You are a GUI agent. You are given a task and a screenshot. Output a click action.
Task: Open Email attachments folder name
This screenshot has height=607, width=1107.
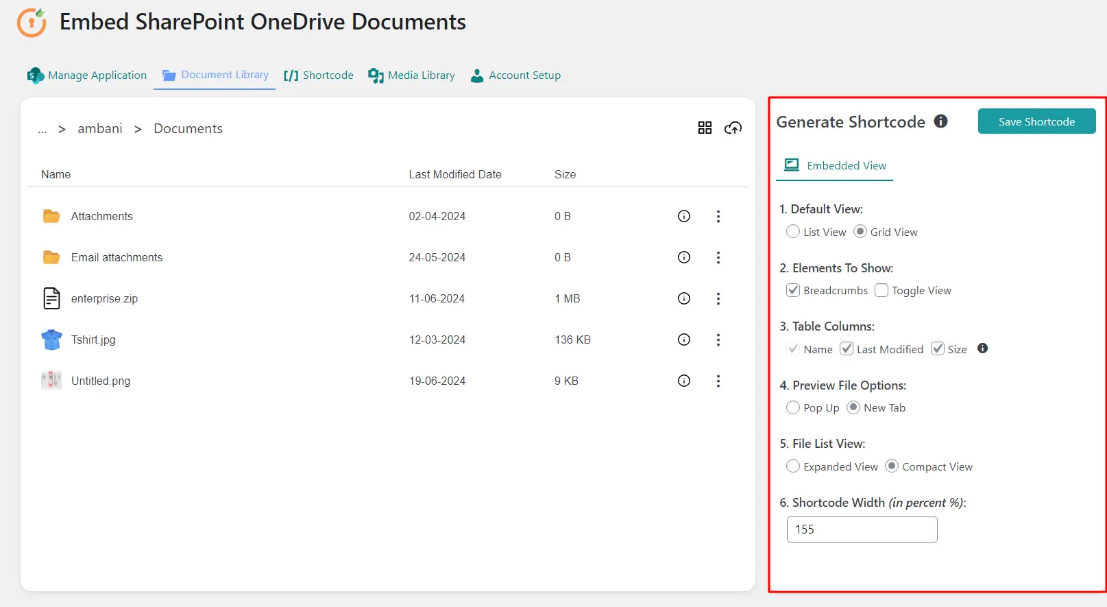pyautogui.click(x=117, y=257)
